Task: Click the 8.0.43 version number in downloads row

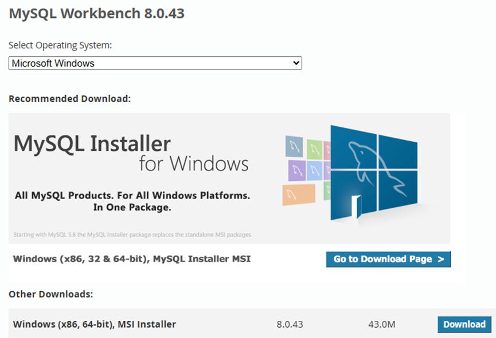Action: coord(290,324)
